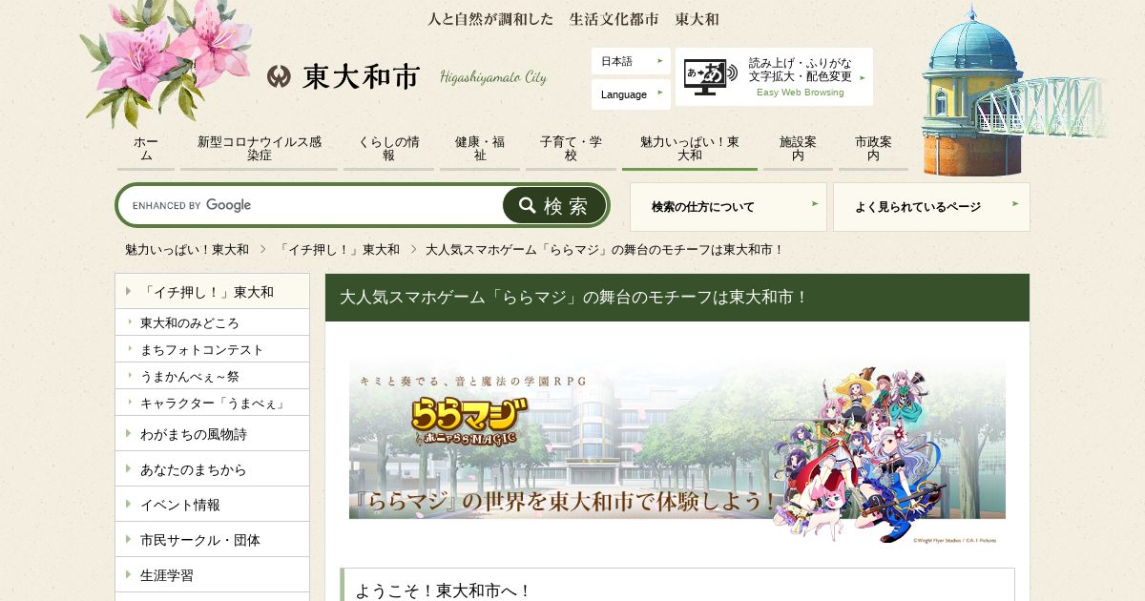This screenshot has width=1145, height=601.
Task: Go to ホーム in navigation
Action: coord(146,149)
